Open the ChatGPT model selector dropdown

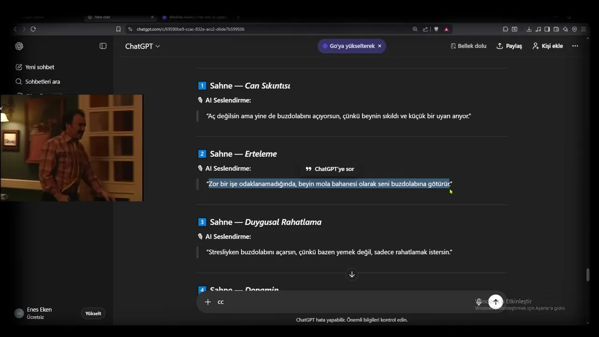point(142,46)
